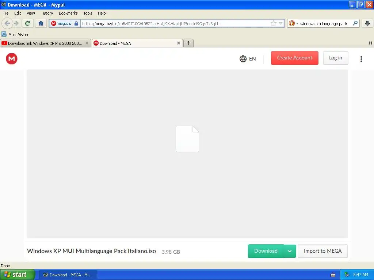
Task: Open a new tab with plus
Action: pos(188,43)
